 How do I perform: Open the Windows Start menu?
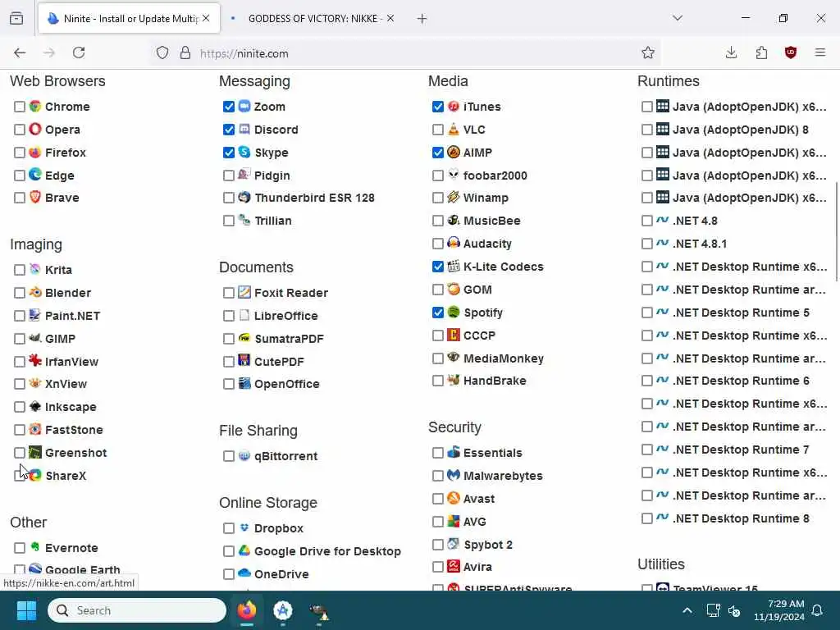pyautogui.click(x=26, y=610)
